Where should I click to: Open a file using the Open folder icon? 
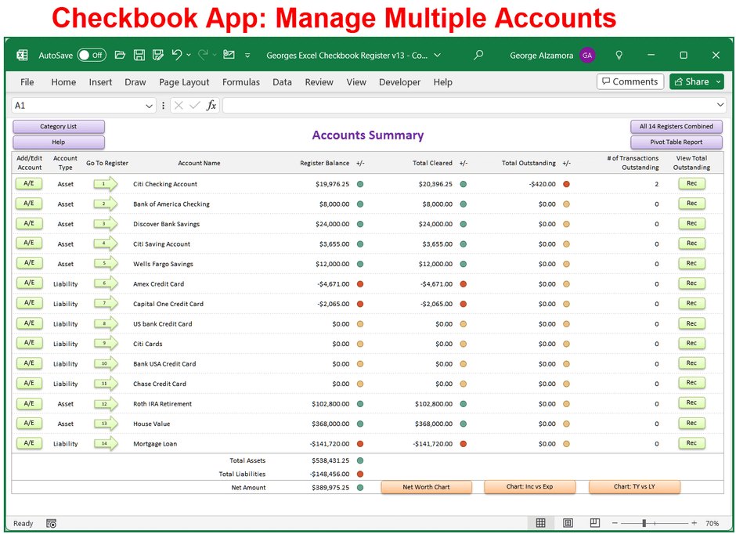(x=120, y=55)
